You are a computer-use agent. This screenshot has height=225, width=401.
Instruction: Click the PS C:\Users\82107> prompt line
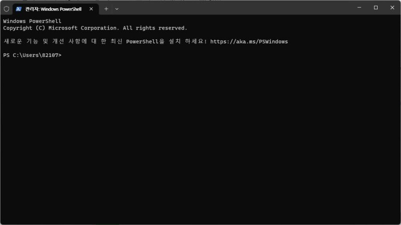click(x=32, y=55)
